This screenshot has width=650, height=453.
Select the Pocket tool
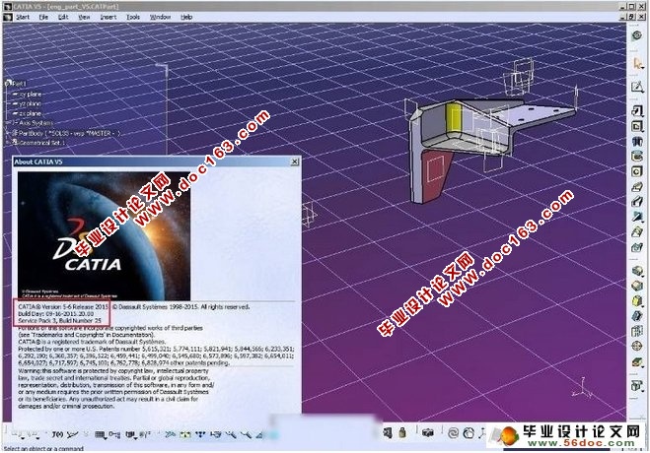pyautogui.click(x=637, y=126)
